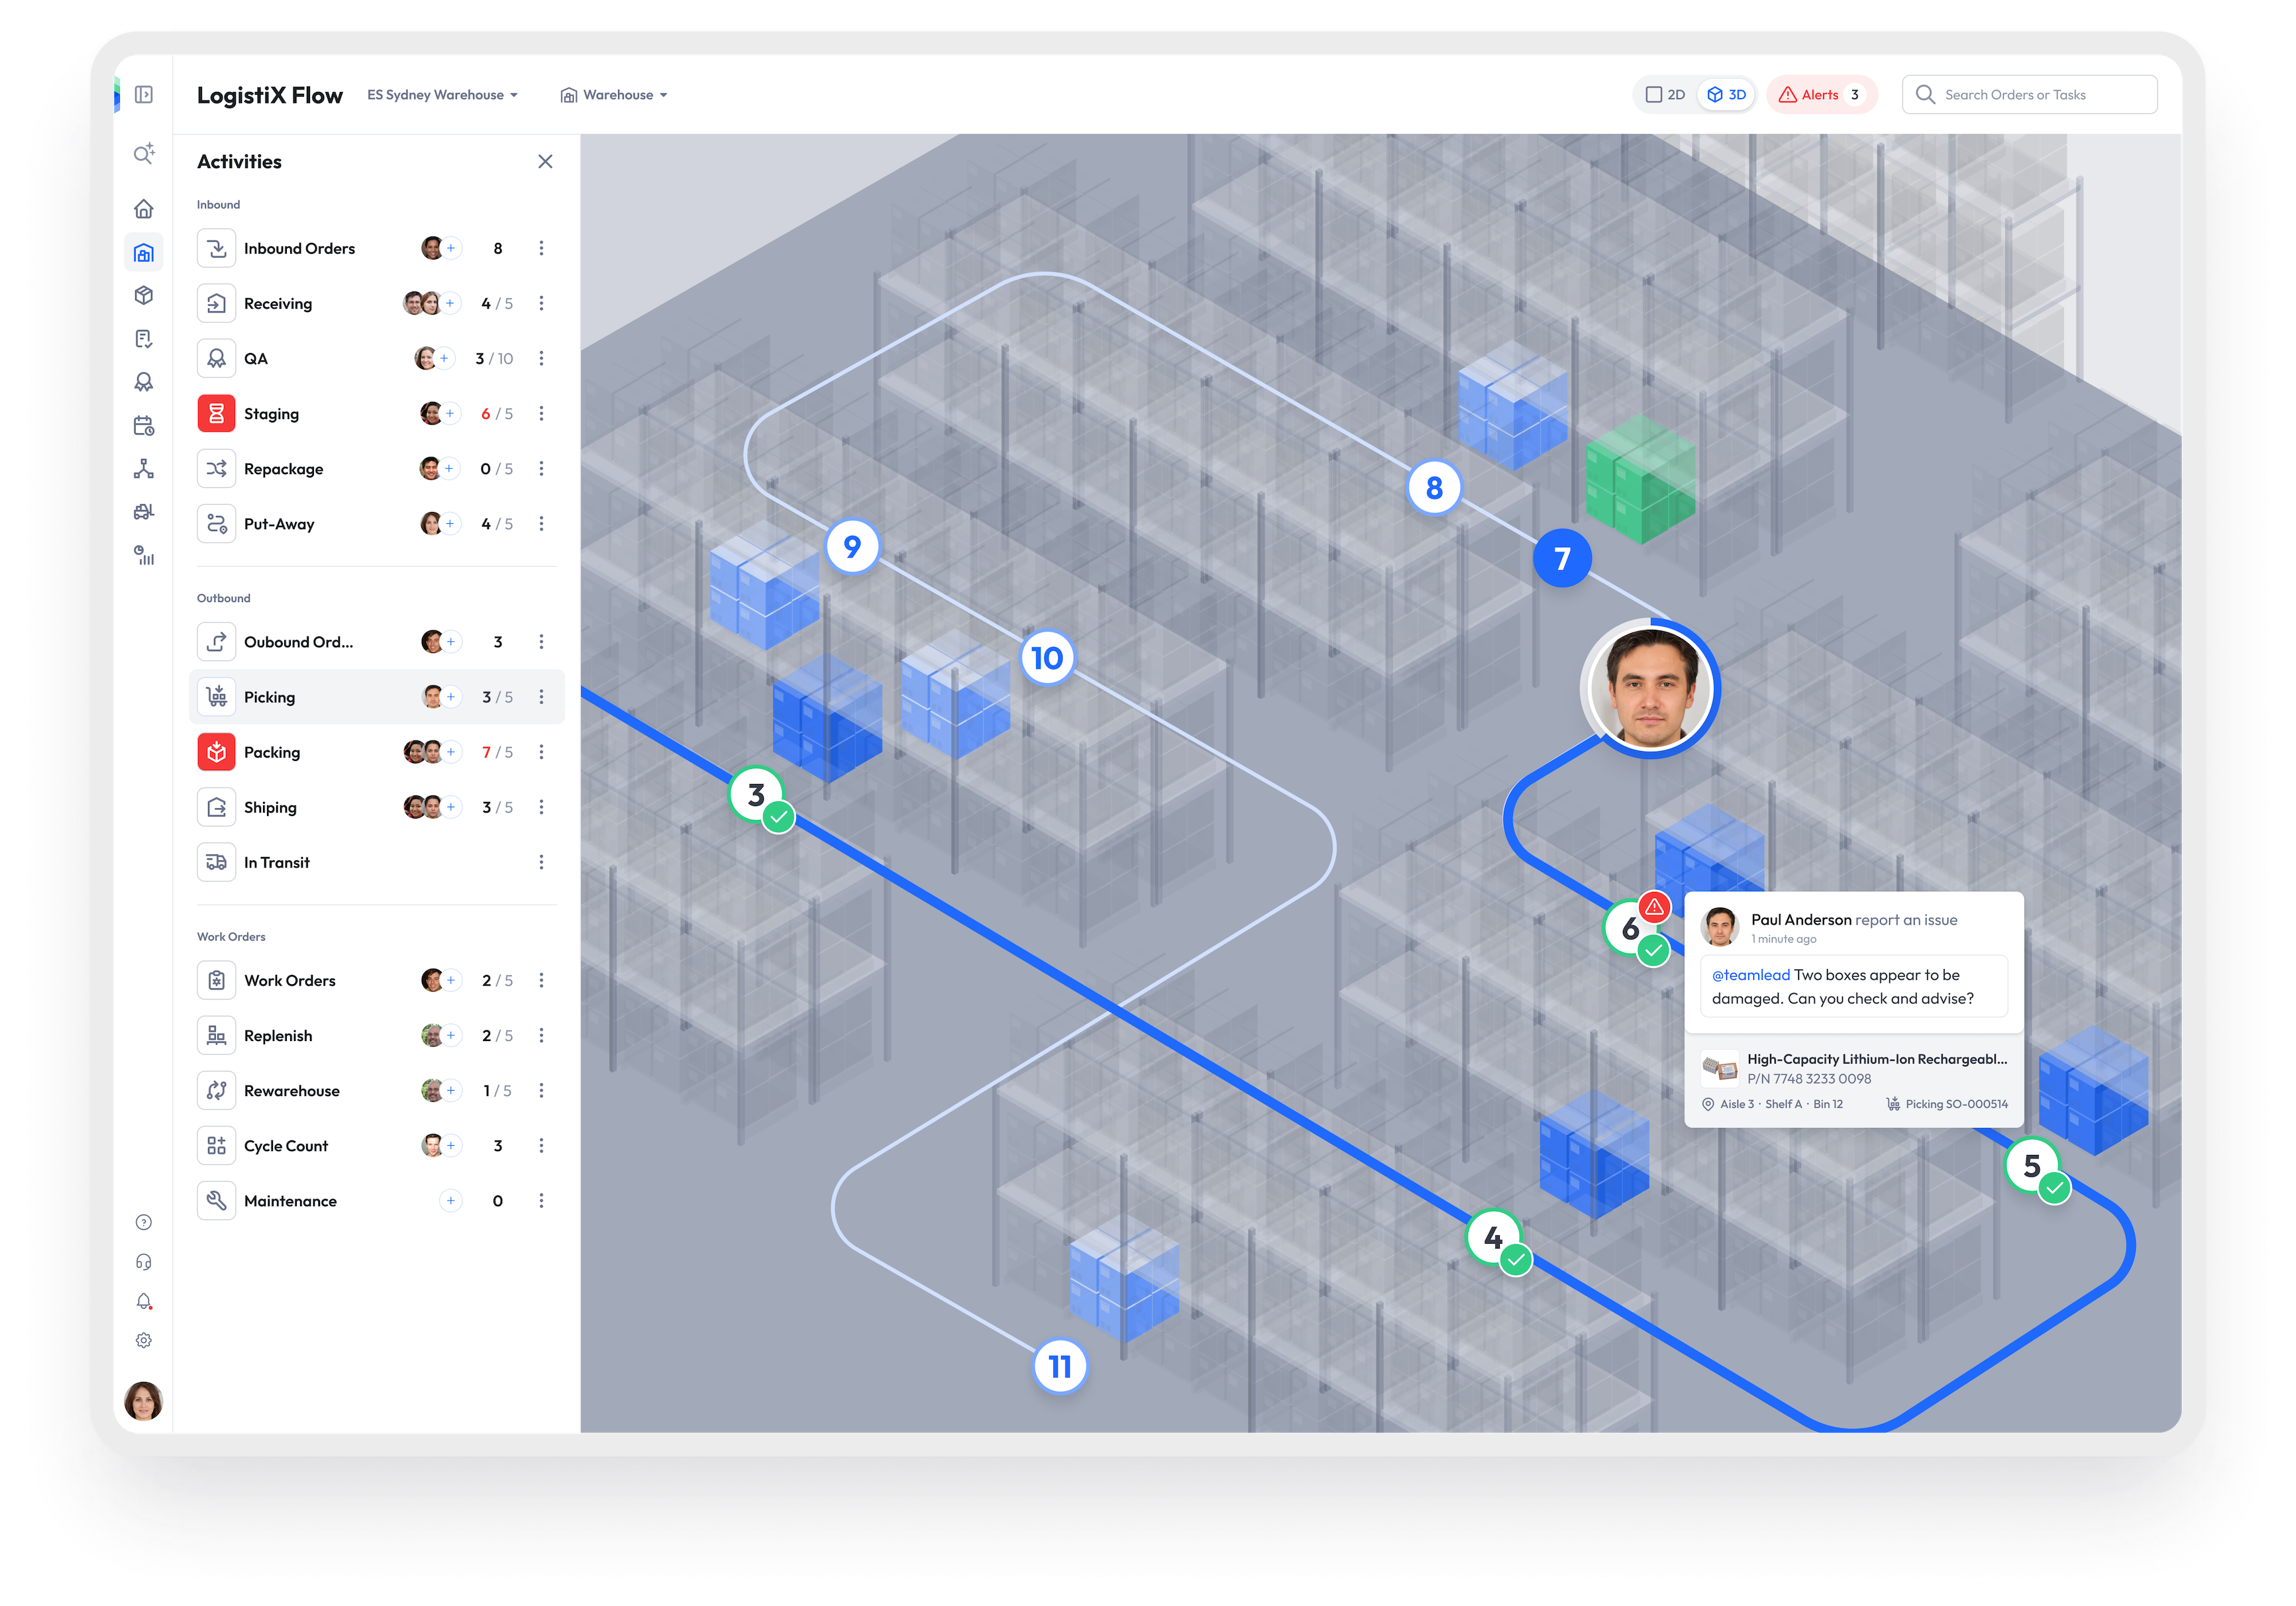Open the Maintenance options menu
The image size is (2296, 1606).
(542, 1200)
